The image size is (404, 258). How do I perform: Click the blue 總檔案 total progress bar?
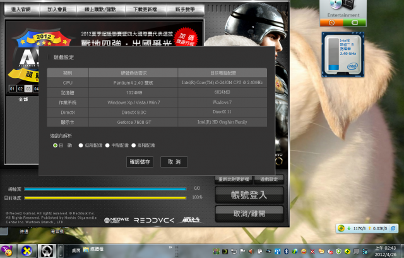[105, 189]
